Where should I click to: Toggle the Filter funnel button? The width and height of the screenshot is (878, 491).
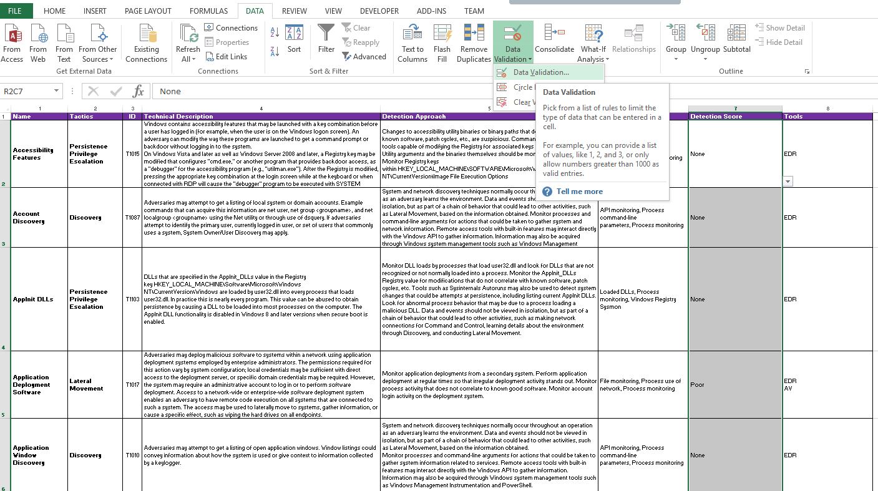[x=326, y=39]
